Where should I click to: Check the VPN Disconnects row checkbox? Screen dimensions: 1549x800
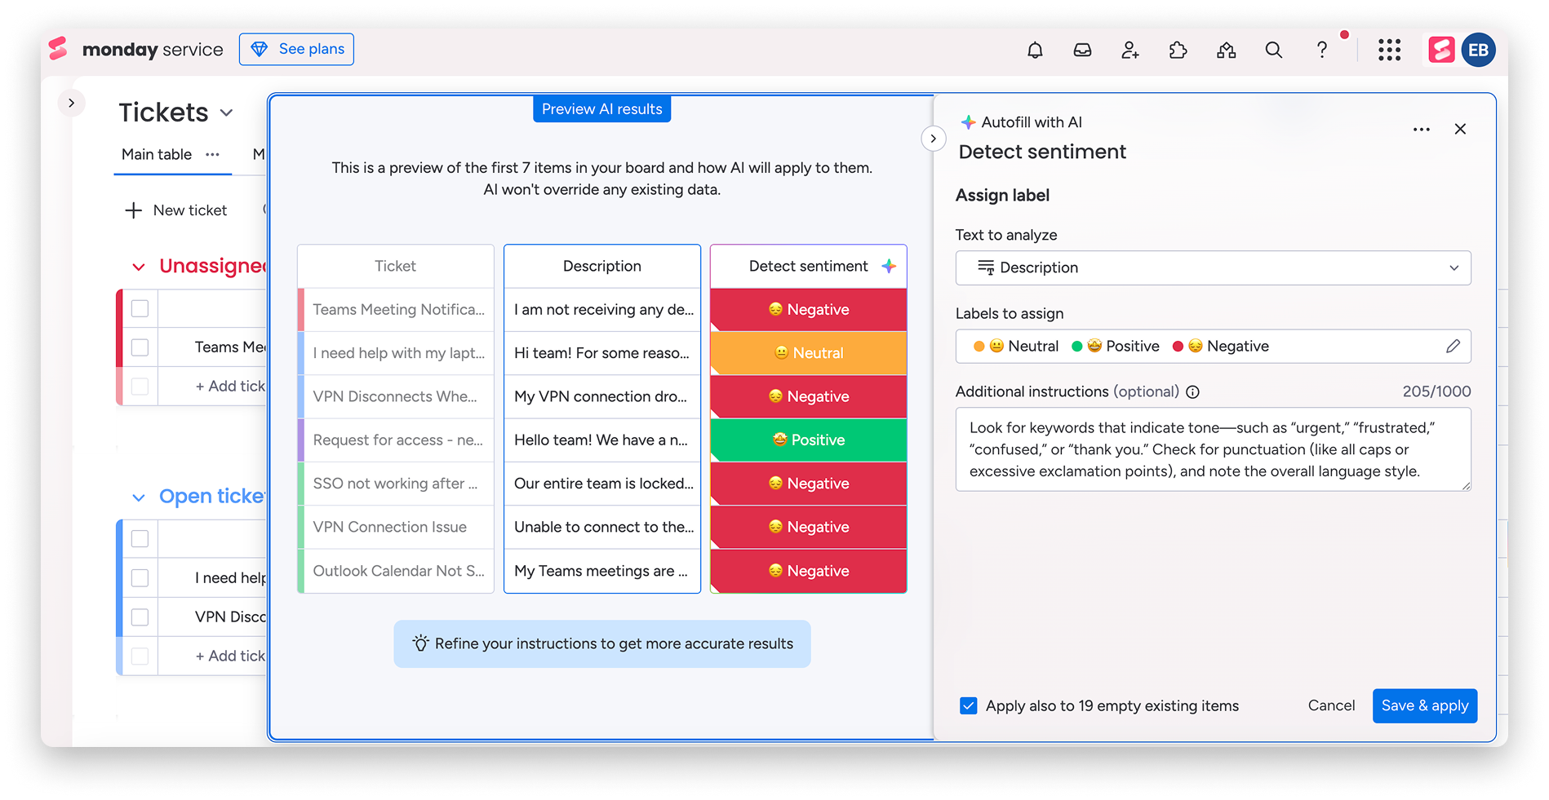(140, 617)
